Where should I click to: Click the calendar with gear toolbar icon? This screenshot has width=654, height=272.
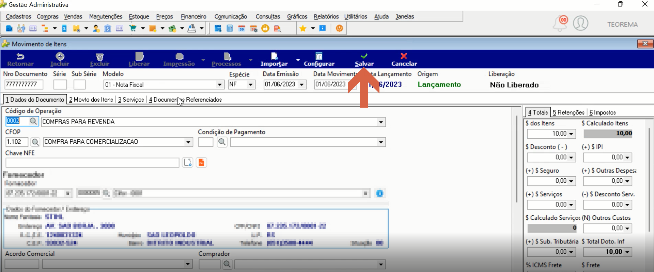pyautogui.click(x=254, y=29)
